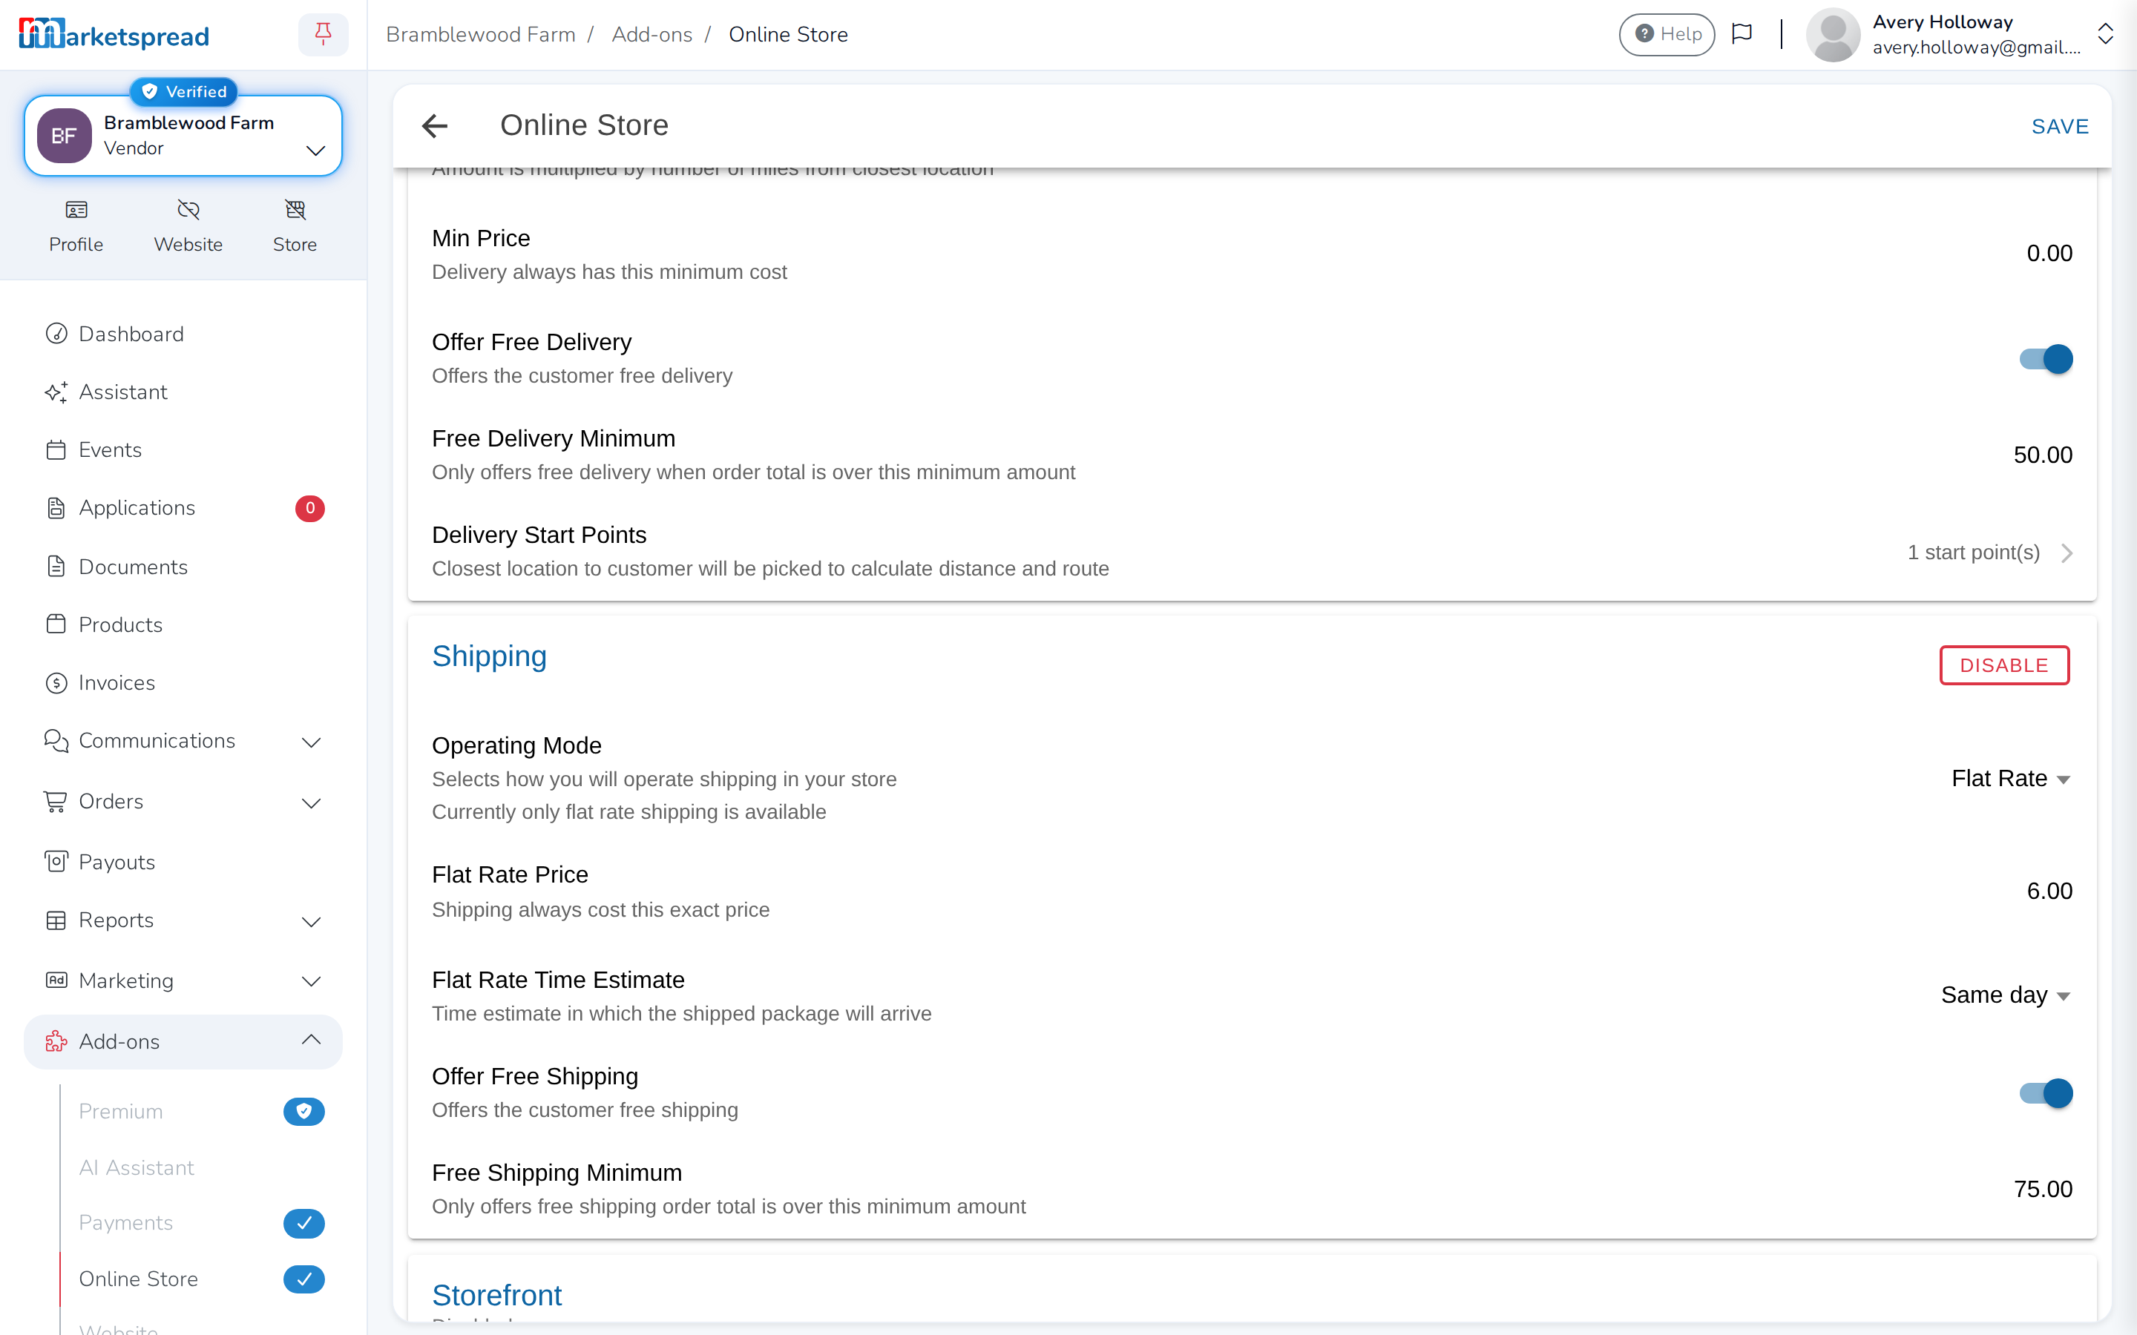The image size is (2137, 1335).
Task: Click the Shipping DISABLE button
Action: point(2004,665)
